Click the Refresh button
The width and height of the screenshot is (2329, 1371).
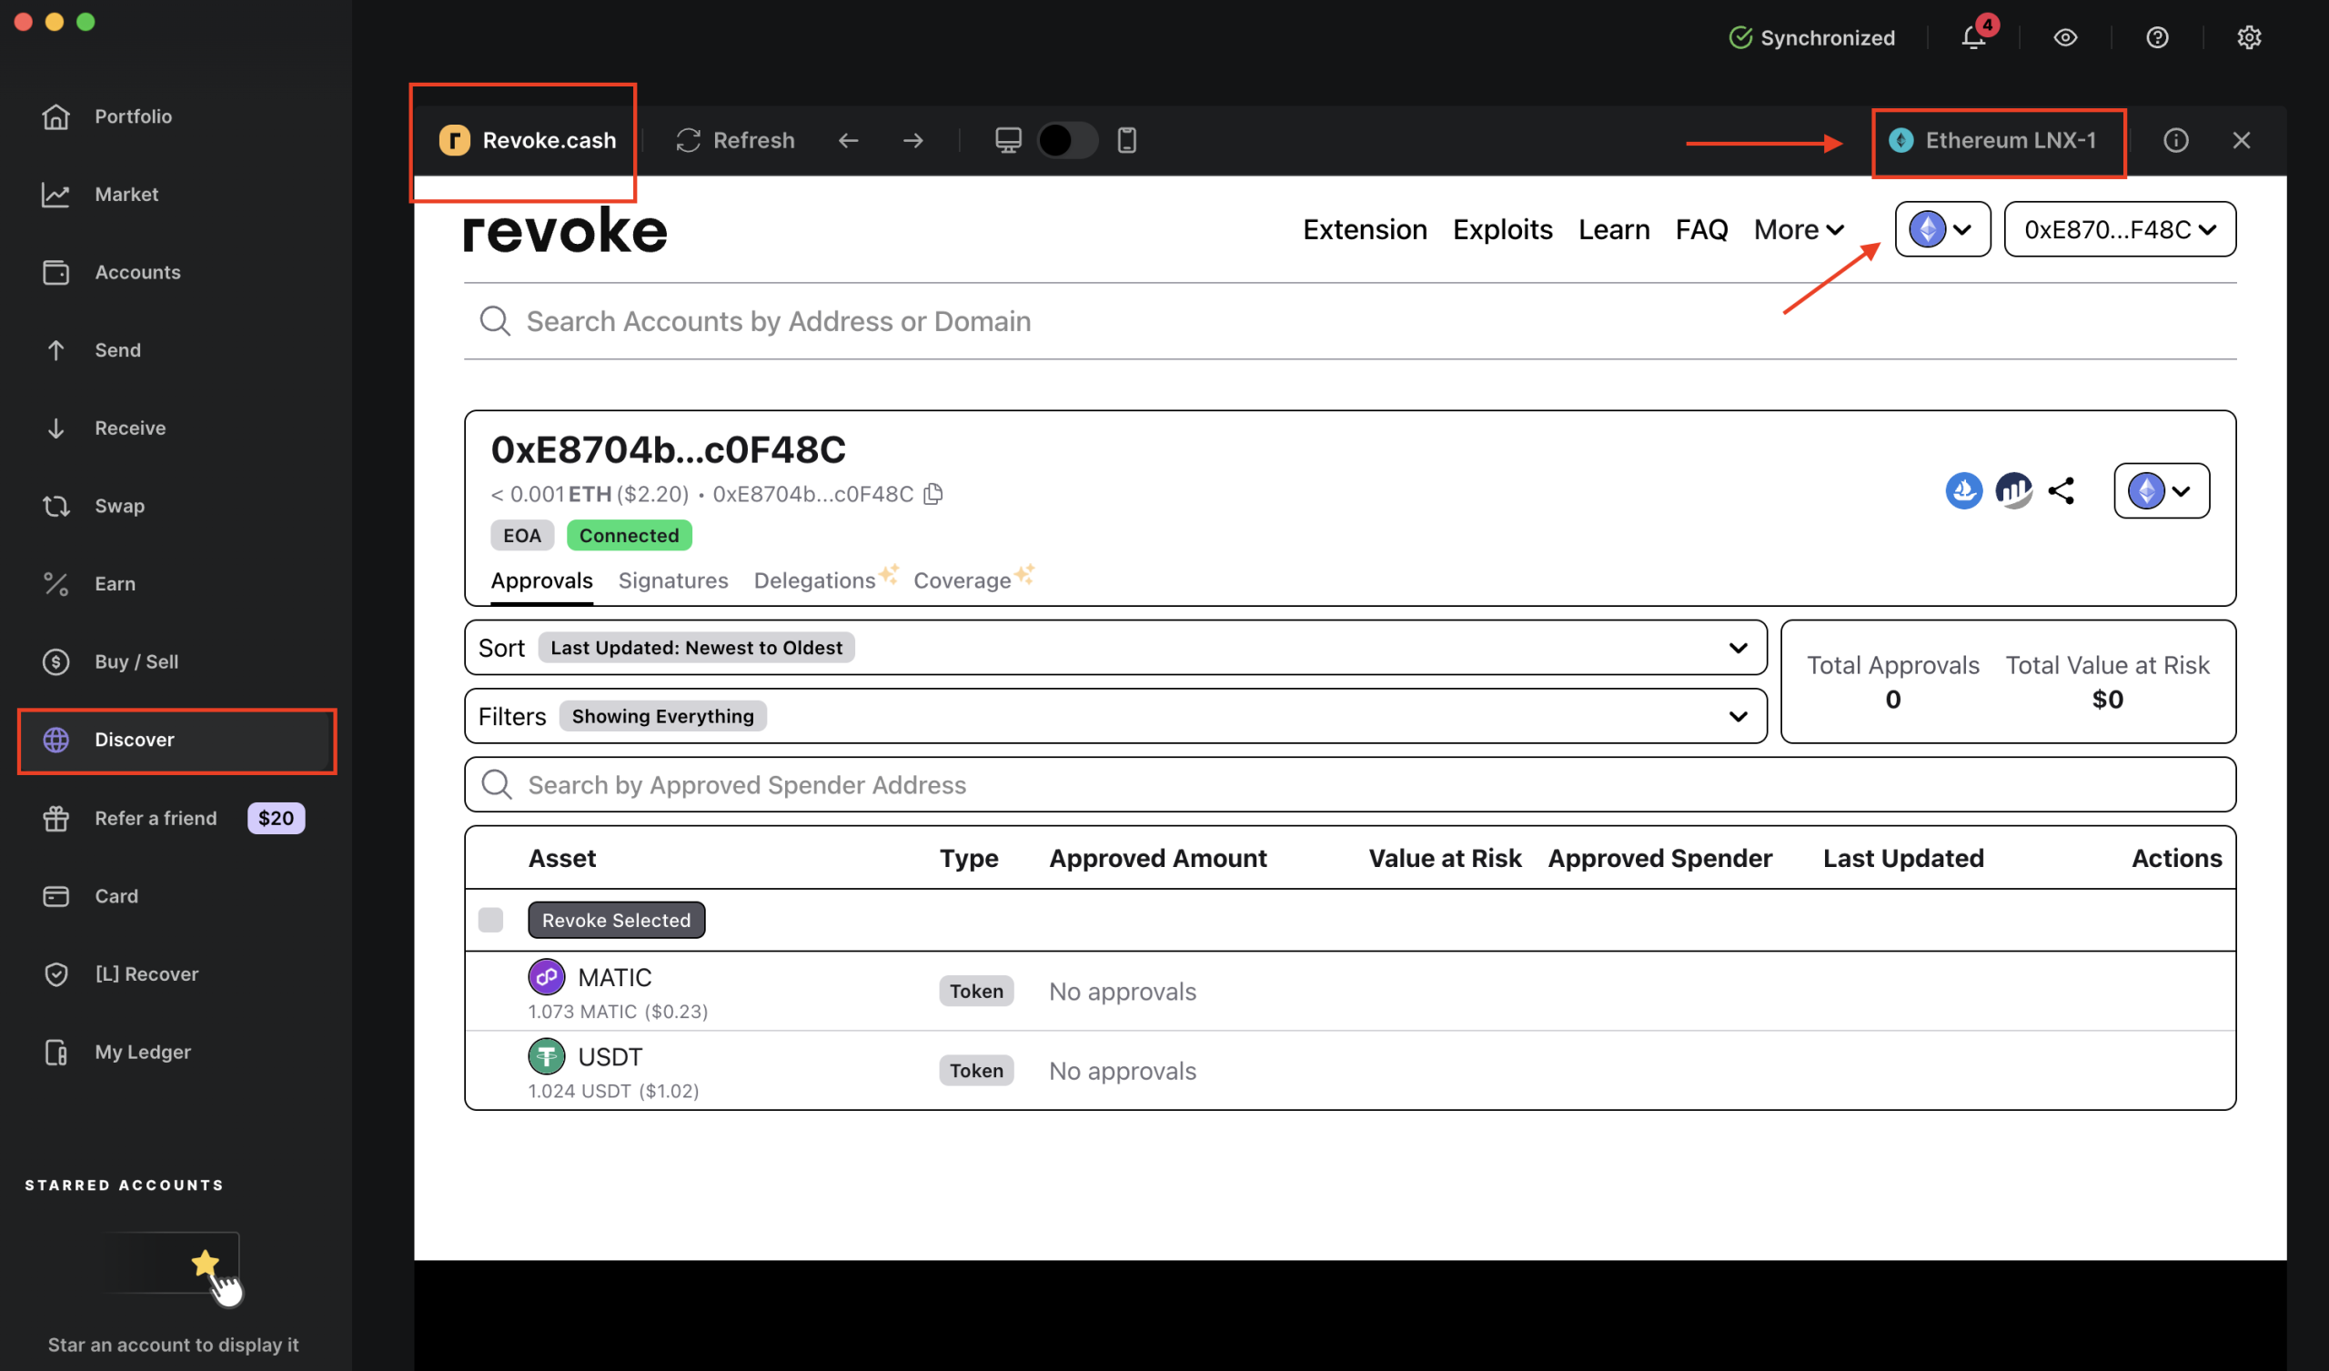[x=736, y=140]
